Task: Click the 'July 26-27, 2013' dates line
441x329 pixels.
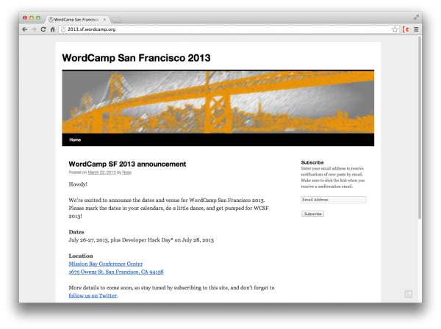Action: [141, 240]
